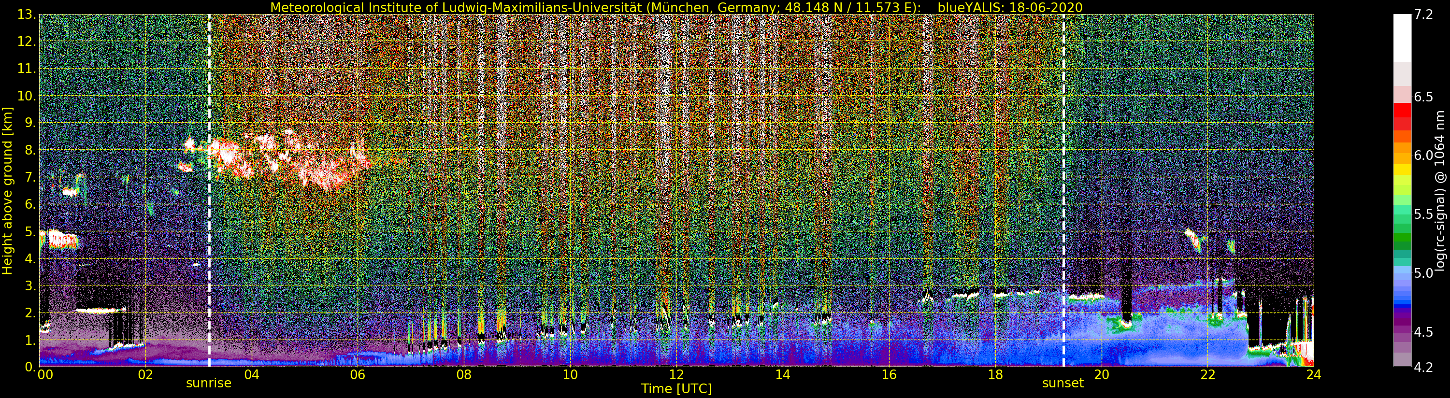This screenshot has width=1450, height=398.
Task: Click time axis tick label '10'
Action: 570,374
